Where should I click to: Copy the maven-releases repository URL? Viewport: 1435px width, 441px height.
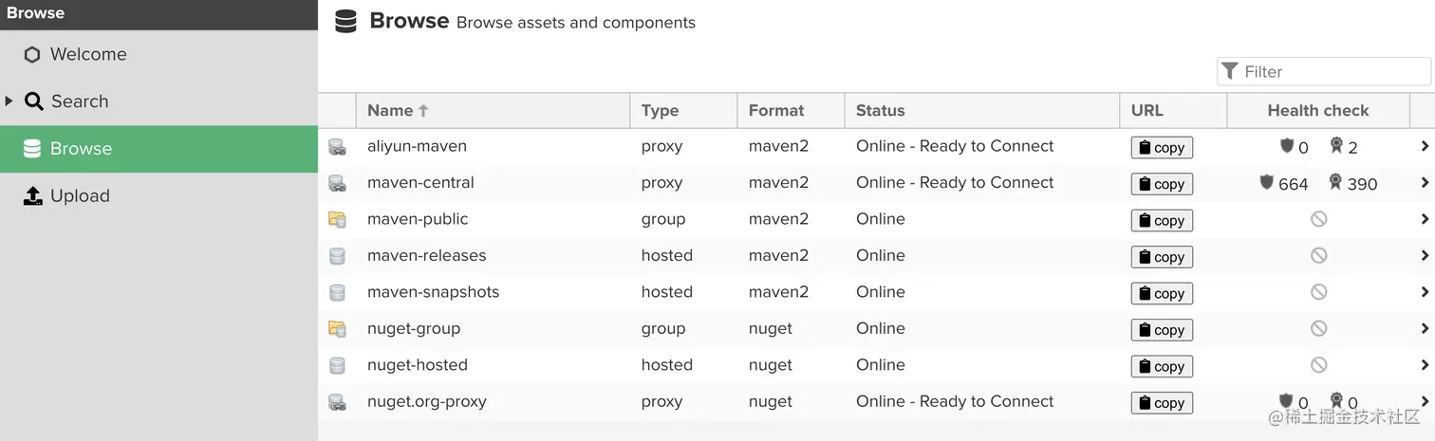1162,257
